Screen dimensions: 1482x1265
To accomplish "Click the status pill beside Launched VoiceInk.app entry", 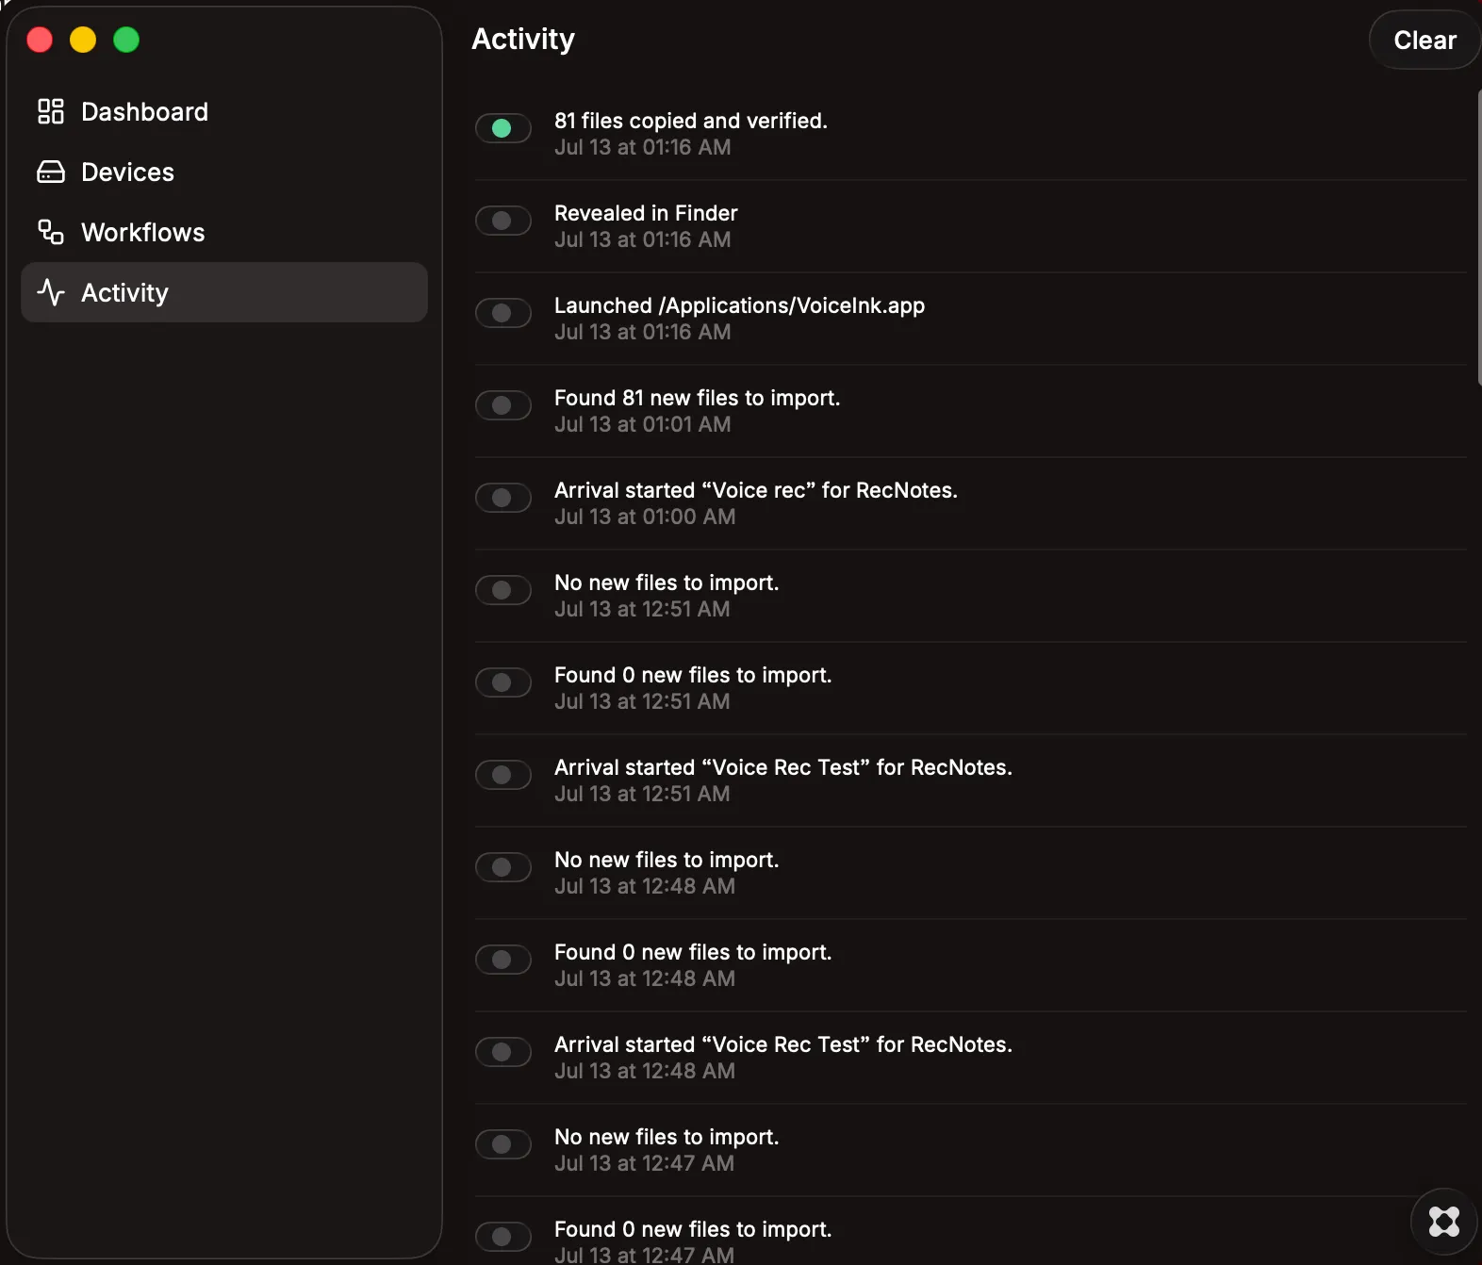I will [x=502, y=313].
